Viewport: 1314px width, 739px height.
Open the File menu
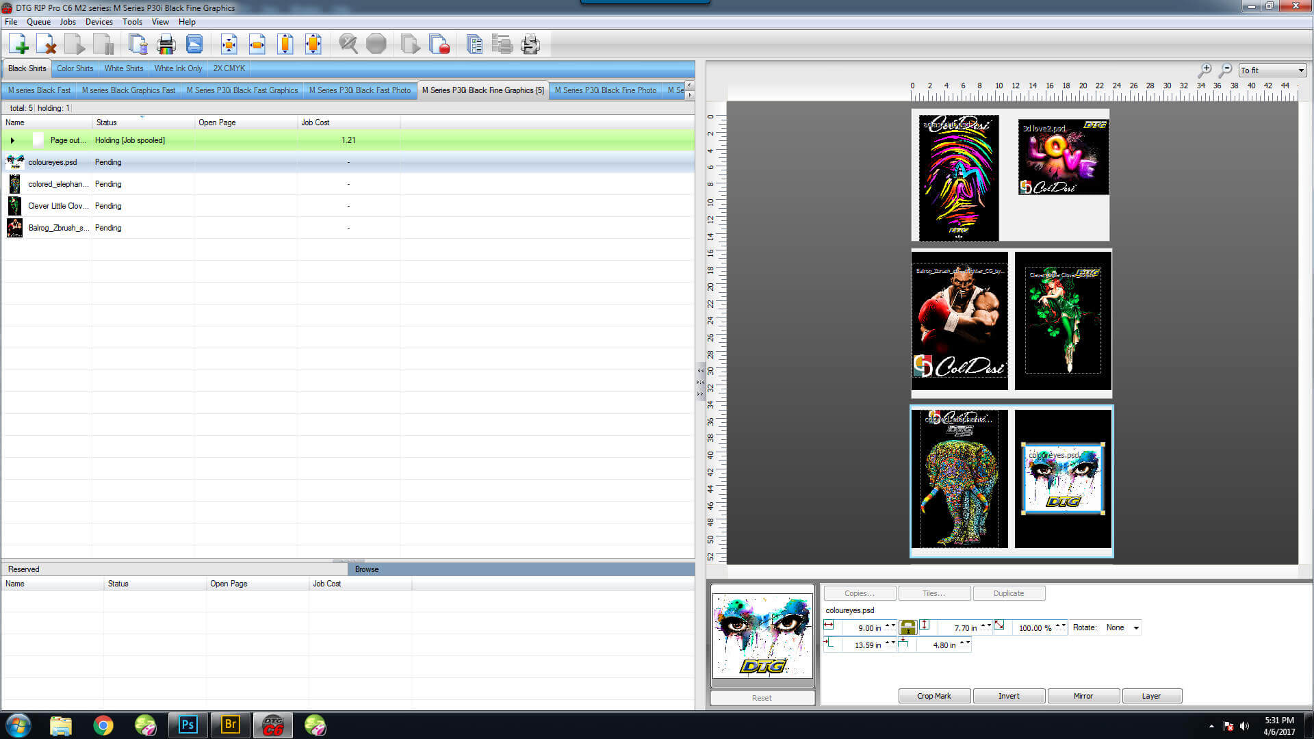11,22
